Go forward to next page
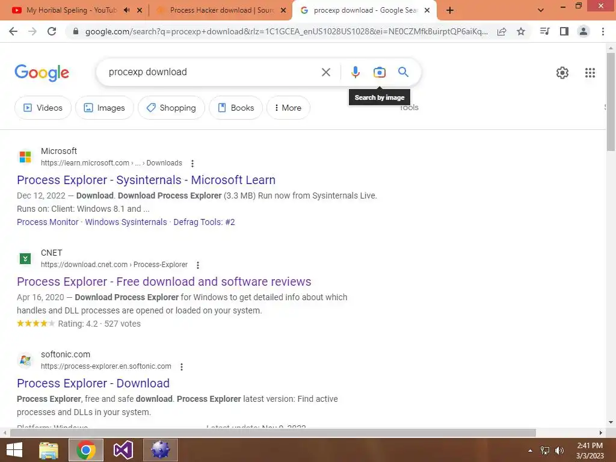The width and height of the screenshot is (616, 462). (x=32, y=31)
